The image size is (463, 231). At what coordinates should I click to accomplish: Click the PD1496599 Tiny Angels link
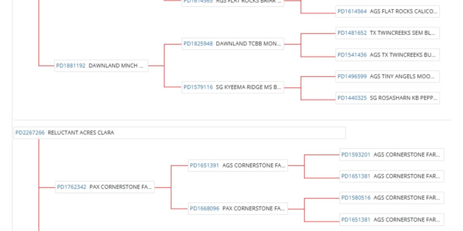(x=352, y=76)
